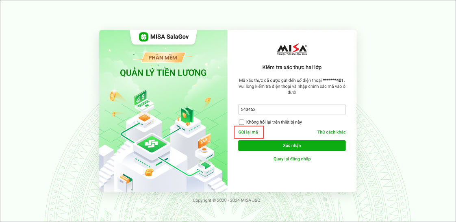Click the 'QUẢN LÝ TIỀN LƯƠNG' heading

[163, 73]
